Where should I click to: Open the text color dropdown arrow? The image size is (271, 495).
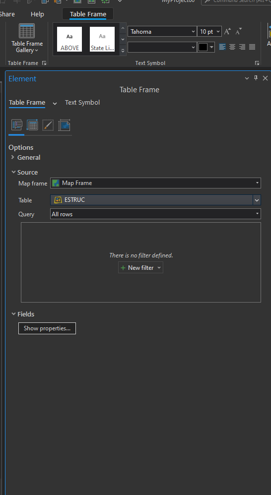point(211,47)
